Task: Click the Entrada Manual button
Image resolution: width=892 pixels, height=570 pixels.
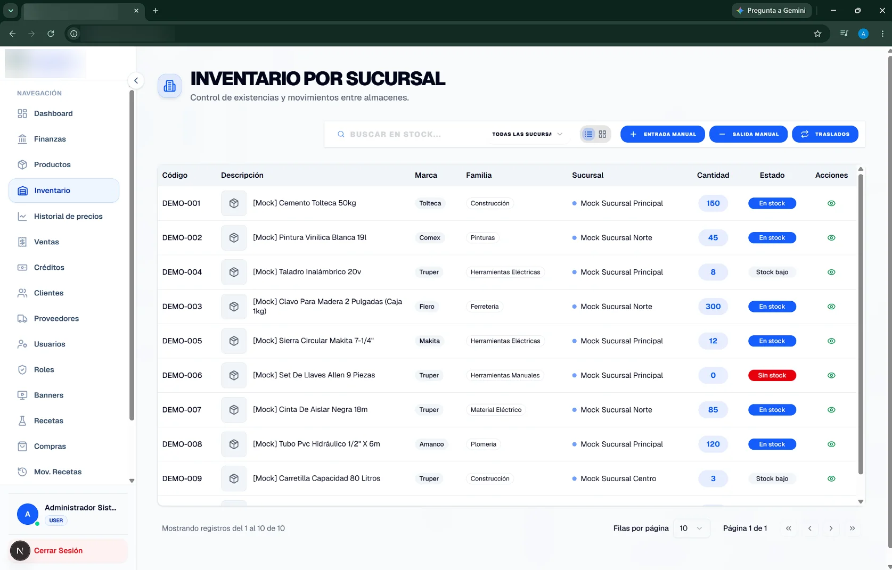Action: click(x=662, y=134)
